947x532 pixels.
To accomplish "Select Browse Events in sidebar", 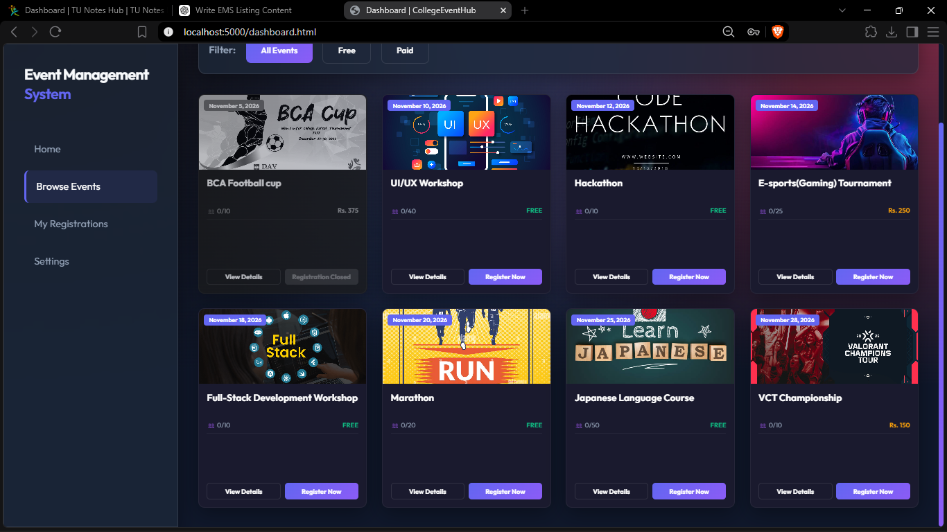I will point(91,186).
